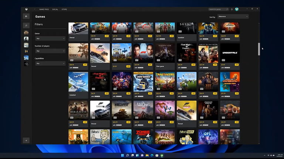Open the Hearts of Iron IV tile
Viewport: 284px width, 159px height.
pos(78,110)
